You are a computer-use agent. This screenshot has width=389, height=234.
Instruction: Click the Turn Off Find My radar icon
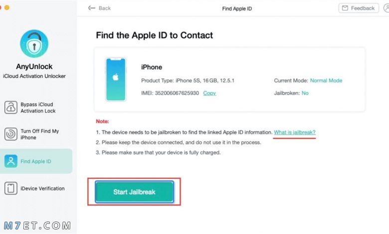pyautogui.click(x=10, y=134)
